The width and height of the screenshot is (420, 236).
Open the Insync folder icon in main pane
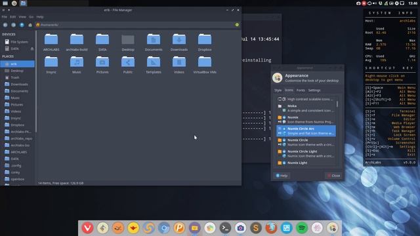(51, 62)
